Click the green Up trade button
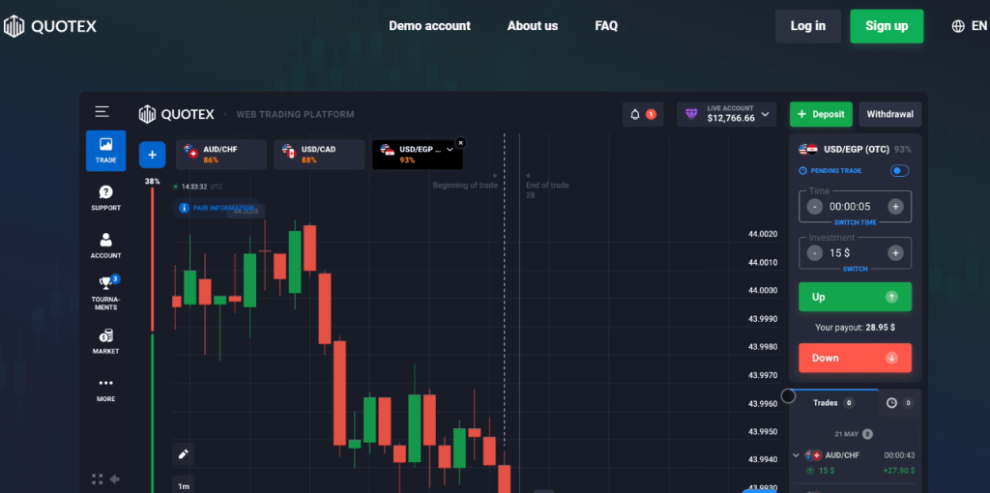Image resolution: width=990 pixels, height=493 pixels. coord(855,297)
